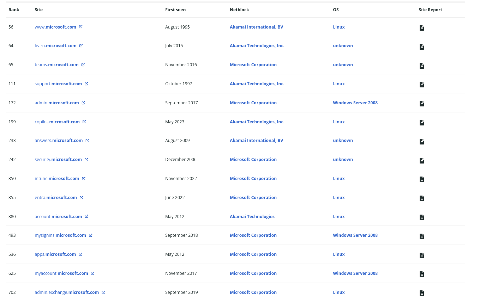Image resolution: width=492 pixels, height=296 pixels.
Task: Select Akamai International, BV netblock for www.microsoft.com
Action: coord(256,27)
